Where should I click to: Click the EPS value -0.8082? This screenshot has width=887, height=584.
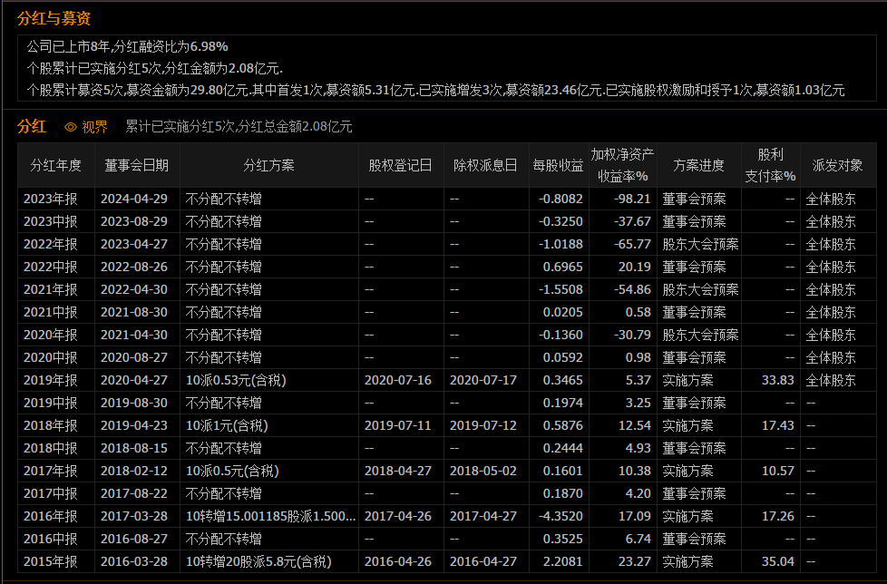[x=560, y=199]
